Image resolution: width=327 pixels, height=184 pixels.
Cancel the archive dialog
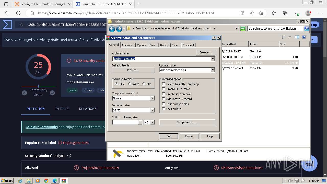[189, 136]
